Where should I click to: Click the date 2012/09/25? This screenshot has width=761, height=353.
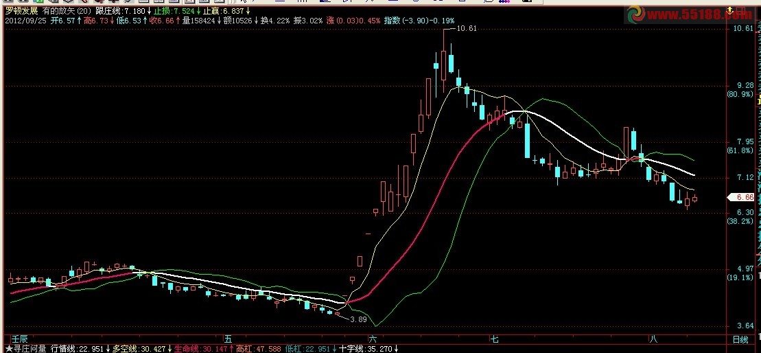click(x=25, y=21)
